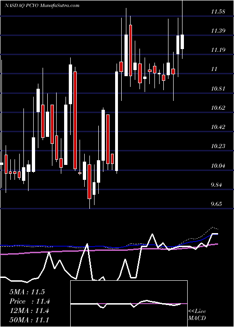Viewport: 234px width, 327px height.
Task: Click inside the MACD inset chart box
Action: pos(129,304)
